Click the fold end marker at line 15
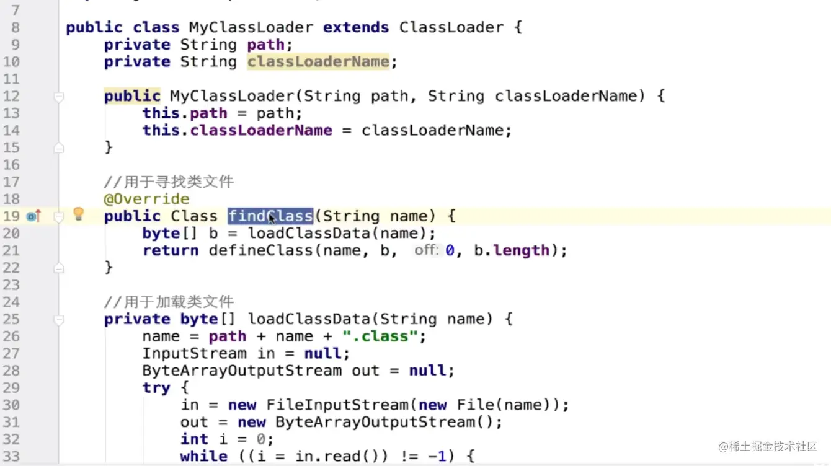The width and height of the screenshot is (831, 466). pos(58,147)
